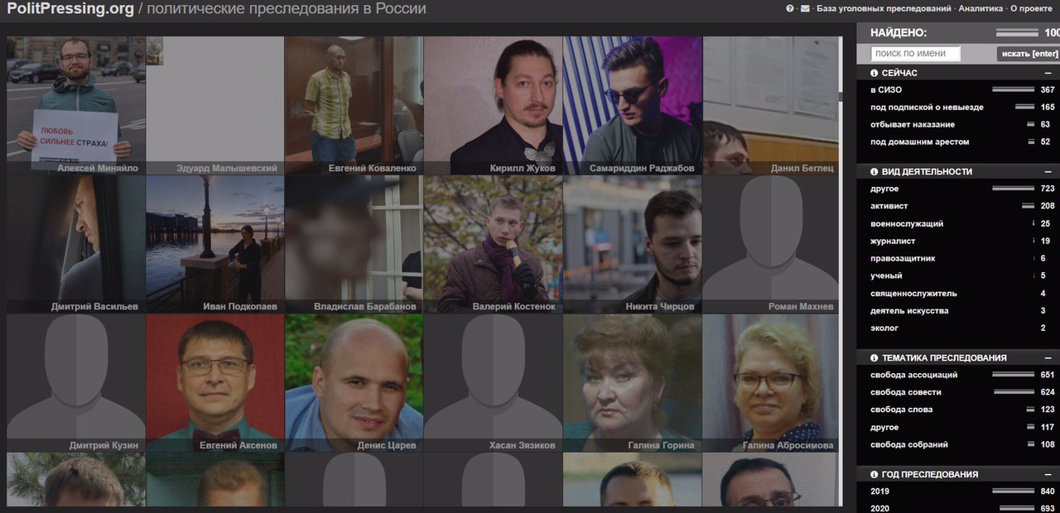Open Хасан Зязиков placeholder profile card
This screenshot has height=513, width=1060.
coord(494,383)
